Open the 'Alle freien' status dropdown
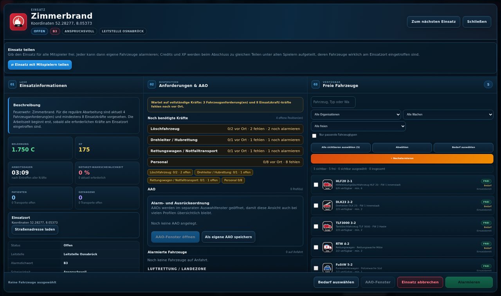The image size is (501, 296). point(358,126)
